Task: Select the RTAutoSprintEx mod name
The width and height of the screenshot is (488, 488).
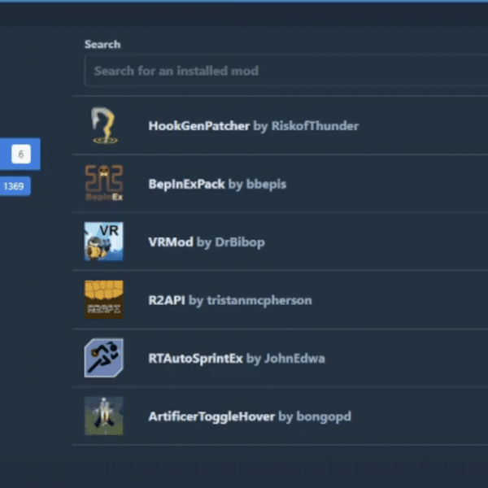Action: pyautogui.click(x=195, y=359)
